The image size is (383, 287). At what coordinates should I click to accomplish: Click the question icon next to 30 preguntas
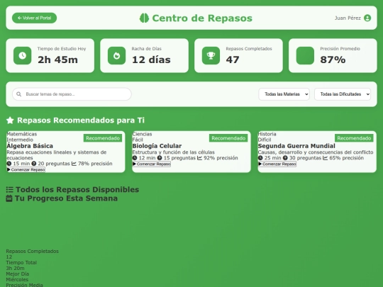click(x=285, y=158)
